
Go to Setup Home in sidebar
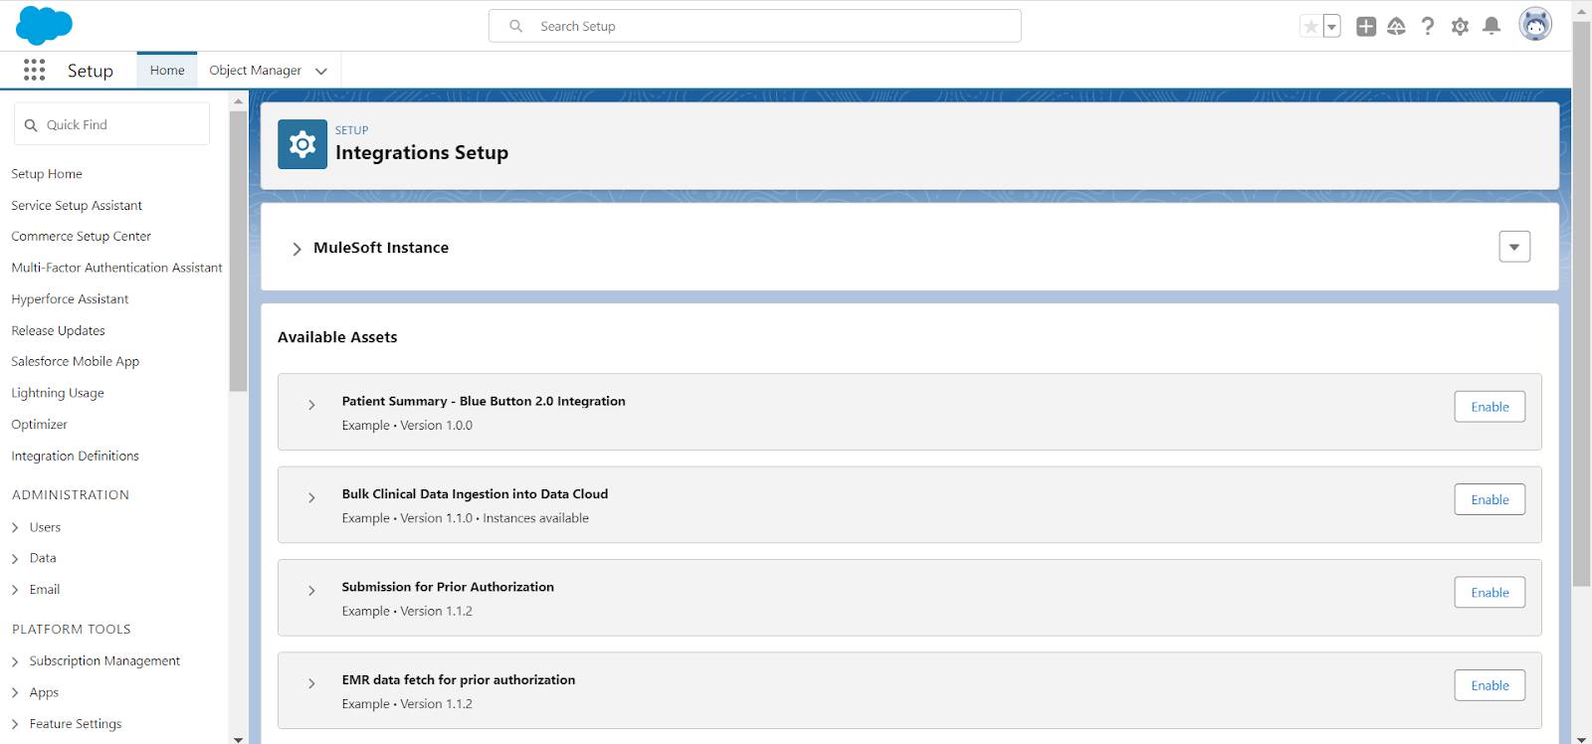coord(47,174)
